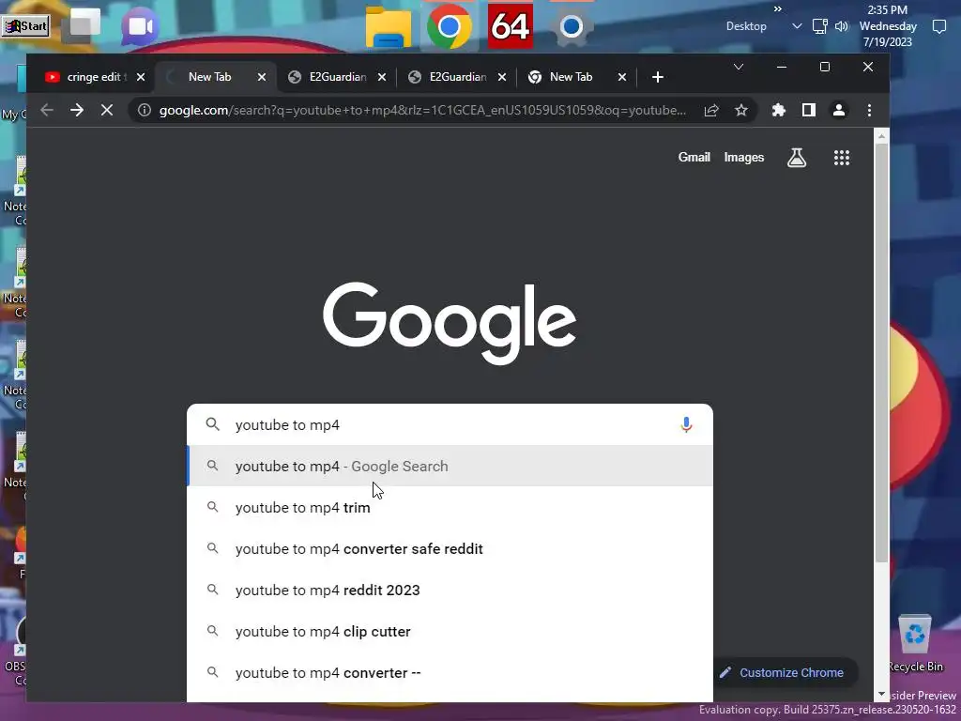Bookmark this page with the star icon
The width and height of the screenshot is (961, 721).
[x=741, y=111]
